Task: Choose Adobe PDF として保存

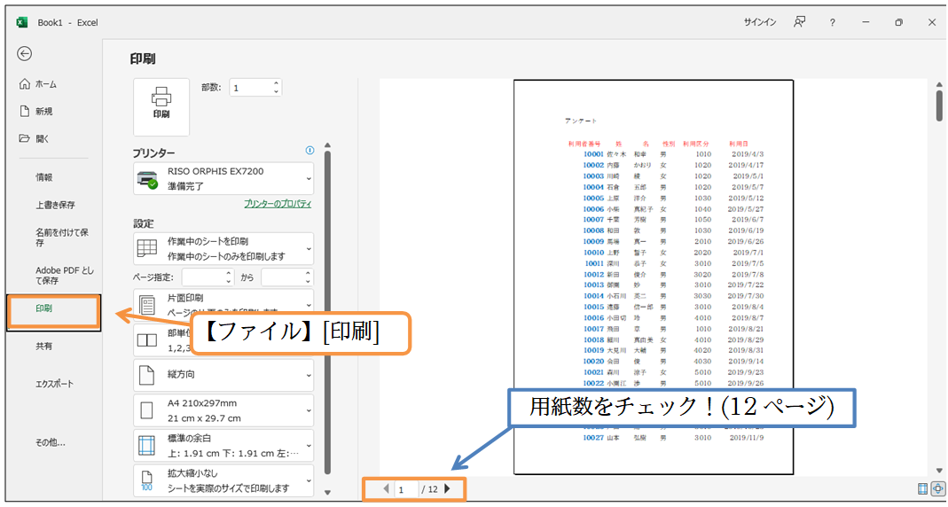Action: tap(64, 276)
